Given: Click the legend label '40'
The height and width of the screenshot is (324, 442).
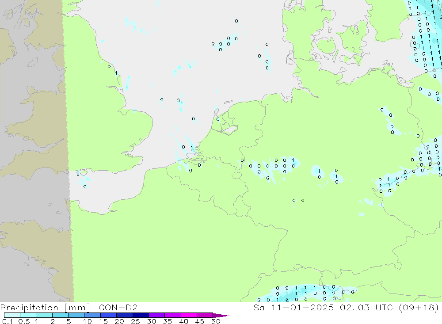Looking at the screenshot, I should tap(183, 321).
